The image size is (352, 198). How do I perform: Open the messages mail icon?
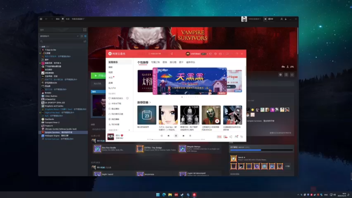coord(220,54)
